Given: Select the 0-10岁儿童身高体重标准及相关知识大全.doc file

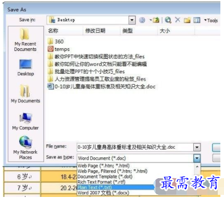Looking at the screenshot, I should (x=102, y=87).
